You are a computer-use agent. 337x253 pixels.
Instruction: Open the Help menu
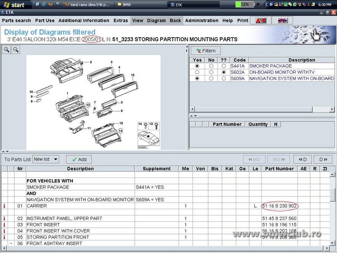click(x=227, y=20)
